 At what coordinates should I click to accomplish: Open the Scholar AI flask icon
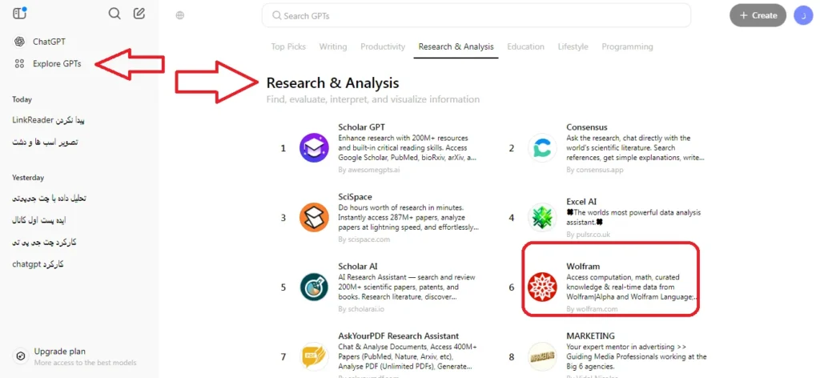(x=314, y=287)
